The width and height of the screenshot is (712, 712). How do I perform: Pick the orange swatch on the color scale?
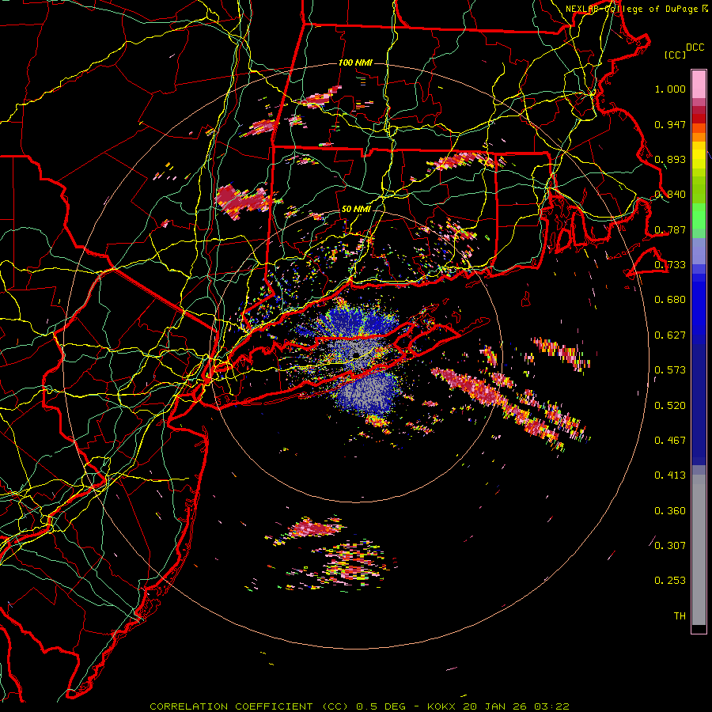click(699, 137)
